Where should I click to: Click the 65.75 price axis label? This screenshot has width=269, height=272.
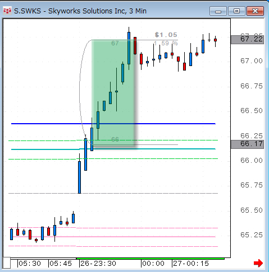[252, 185]
